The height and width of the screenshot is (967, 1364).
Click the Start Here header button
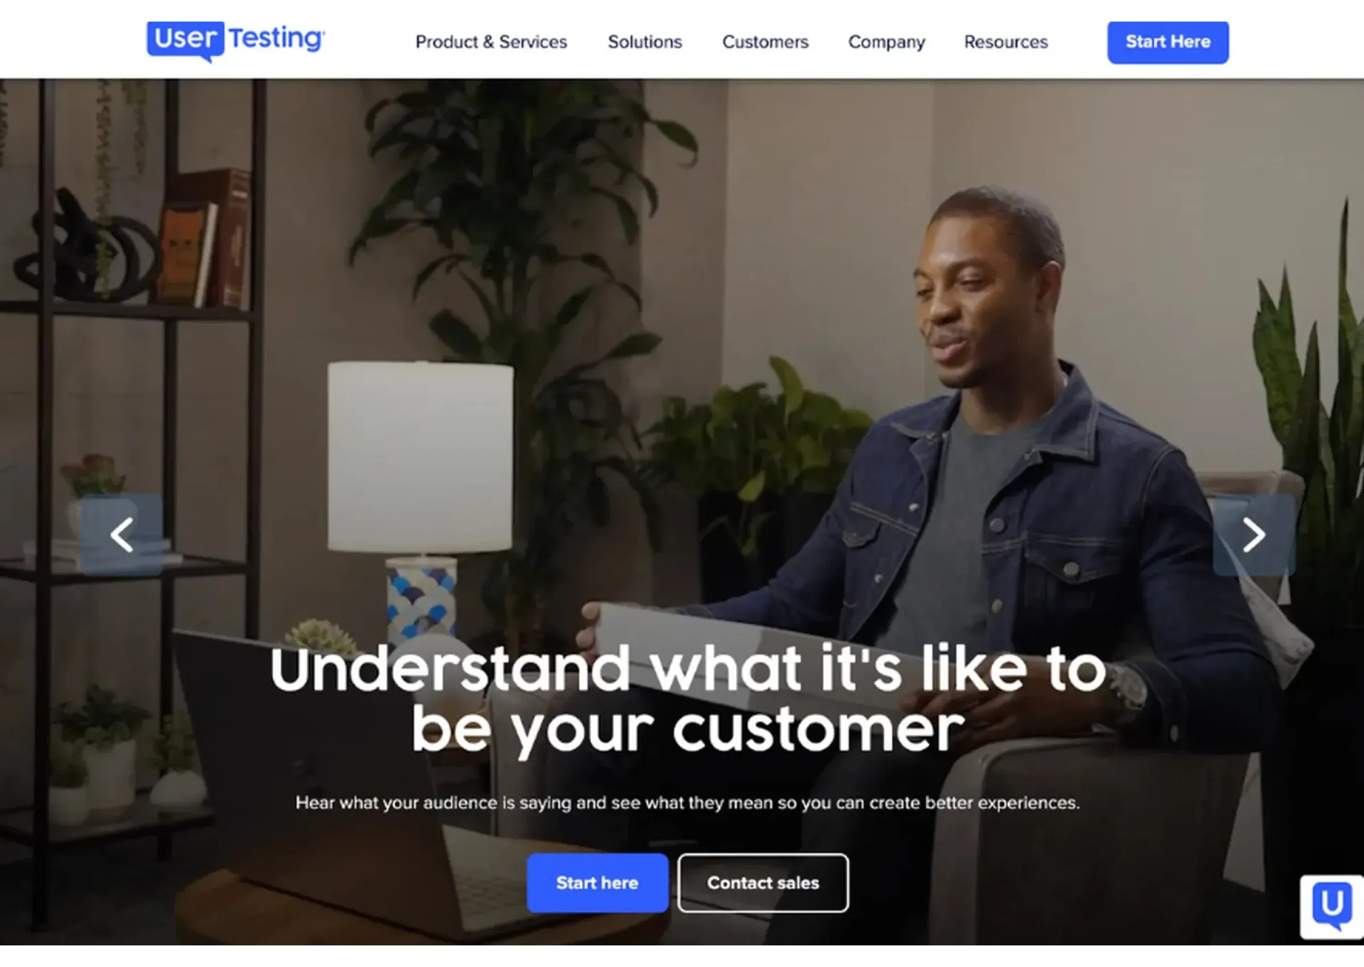[1167, 42]
